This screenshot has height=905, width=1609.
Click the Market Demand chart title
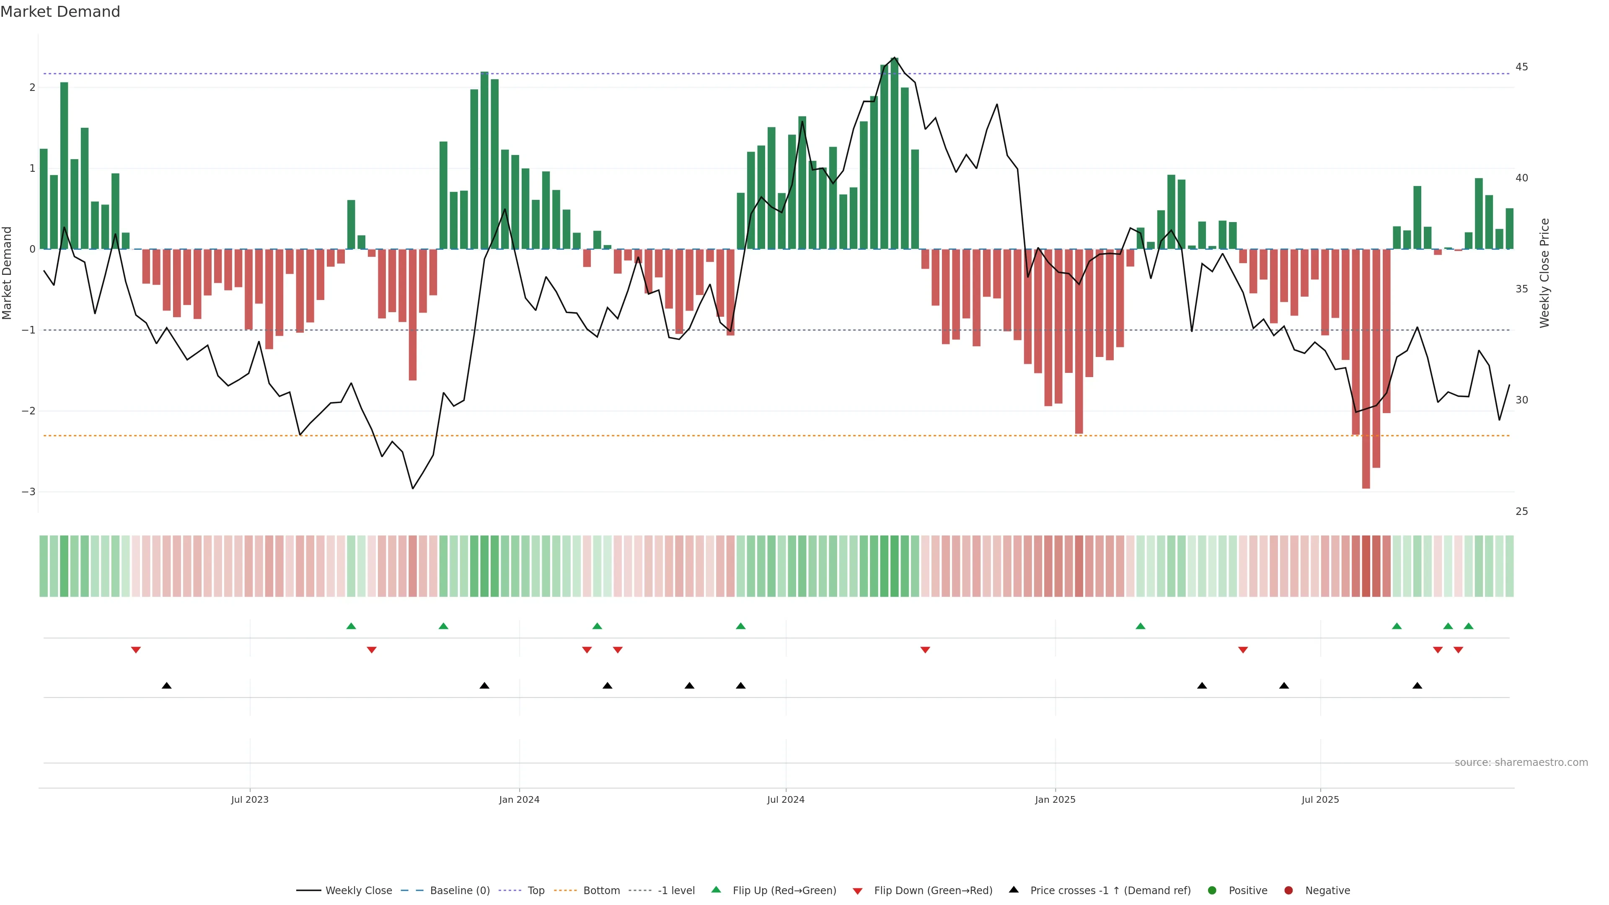point(60,12)
